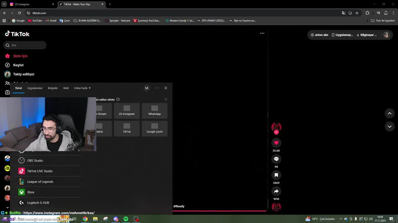The width and height of the screenshot is (398, 223).
Task: Select the Uygulamalar tab in Windows search
Action: [35, 88]
